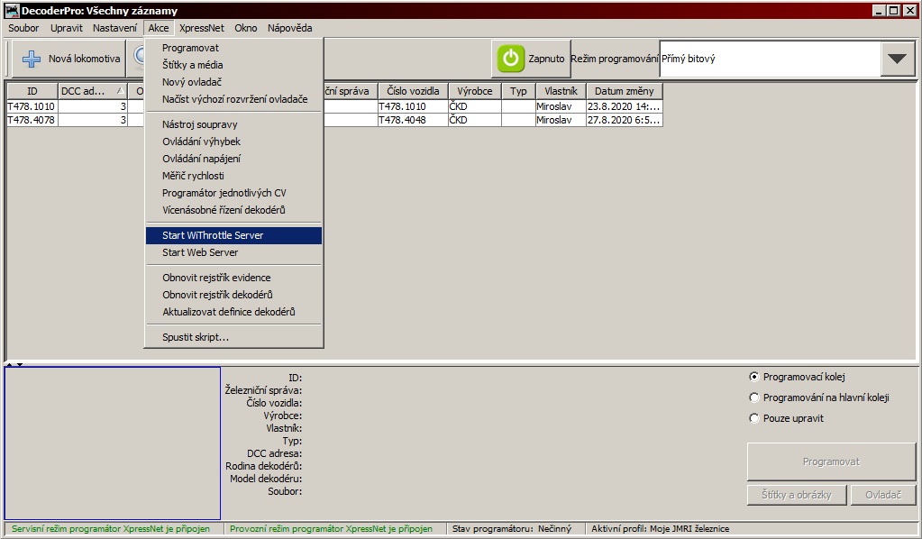922x539 pixels.
Task: Click the Servisní režim programátor status text
Action: (x=111, y=528)
